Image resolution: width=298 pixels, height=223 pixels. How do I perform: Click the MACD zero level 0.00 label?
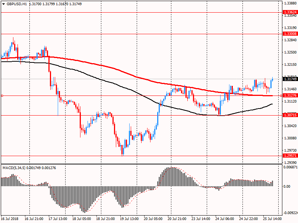pos(287,187)
